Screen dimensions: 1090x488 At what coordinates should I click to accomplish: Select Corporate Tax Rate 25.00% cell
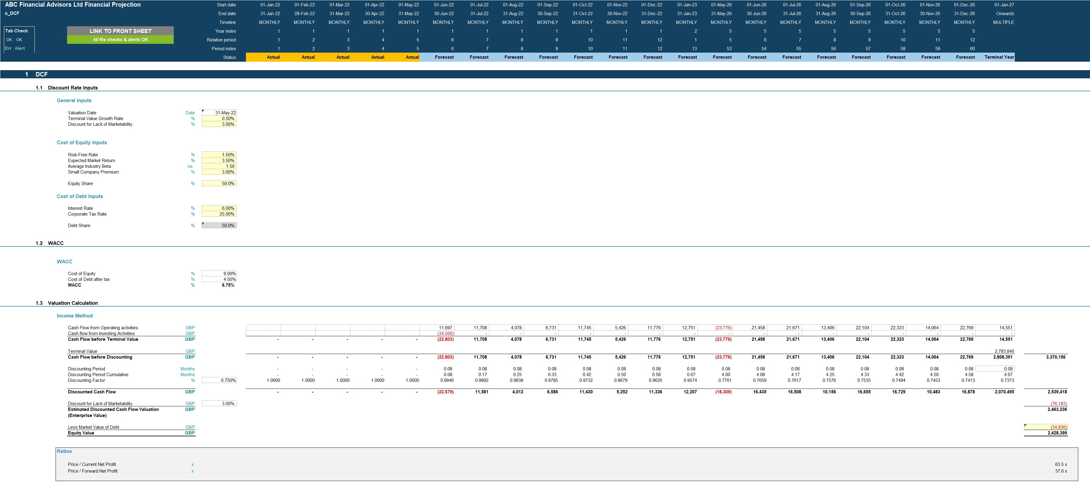(x=219, y=214)
